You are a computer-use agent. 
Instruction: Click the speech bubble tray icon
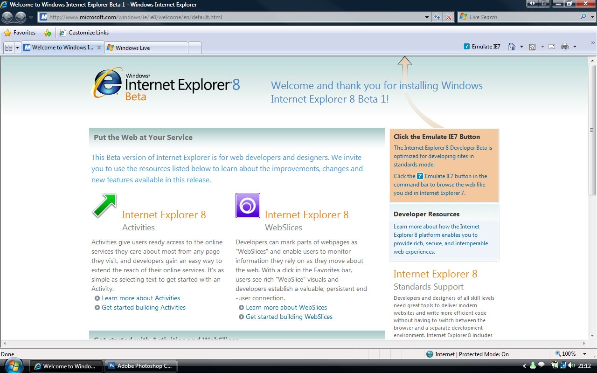[x=541, y=365]
